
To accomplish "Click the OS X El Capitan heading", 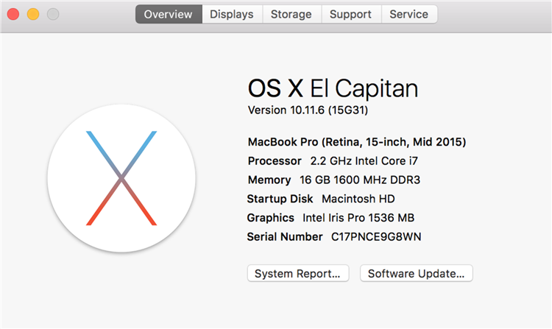I will point(333,88).
